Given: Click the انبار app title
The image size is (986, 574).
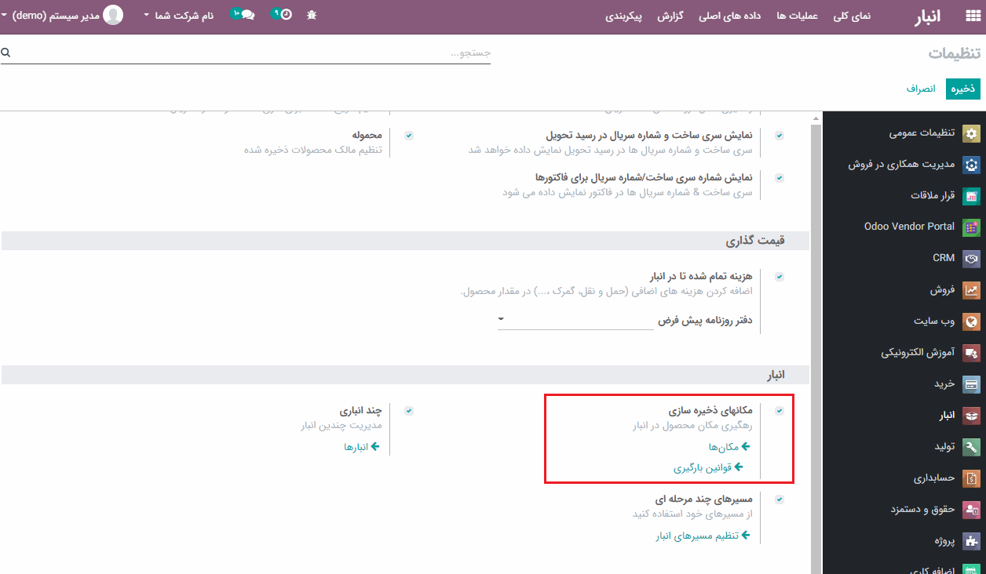Looking at the screenshot, I should coord(928,16).
